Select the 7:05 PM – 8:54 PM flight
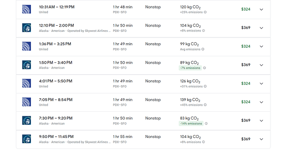This screenshot has width=281, height=153. tap(143, 102)
